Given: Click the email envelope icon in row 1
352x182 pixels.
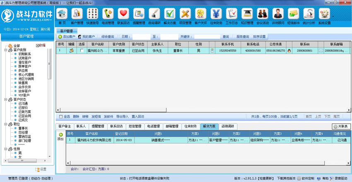Looking at the screenshot, I should point(321,51).
